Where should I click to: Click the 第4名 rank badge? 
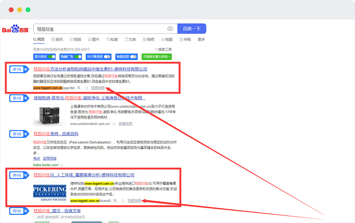pos(19,175)
